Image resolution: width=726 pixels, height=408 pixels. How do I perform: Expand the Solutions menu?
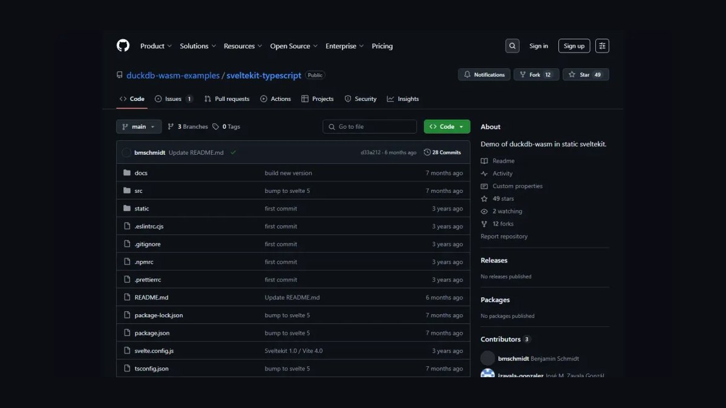(x=198, y=46)
